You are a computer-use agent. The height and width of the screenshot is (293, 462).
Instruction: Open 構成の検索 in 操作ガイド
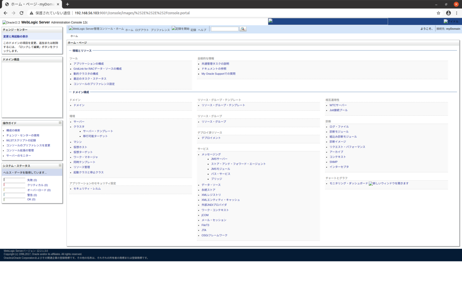[13, 131]
